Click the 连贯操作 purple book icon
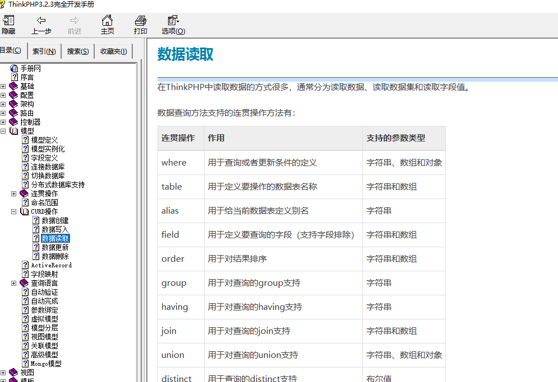Image resolution: width=558 pixels, height=382 pixels. (x=24, y=194)
